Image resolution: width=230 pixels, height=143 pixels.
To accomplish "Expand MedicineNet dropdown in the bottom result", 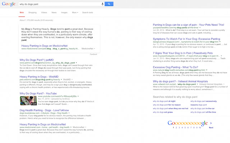I will tap(86, 127).
